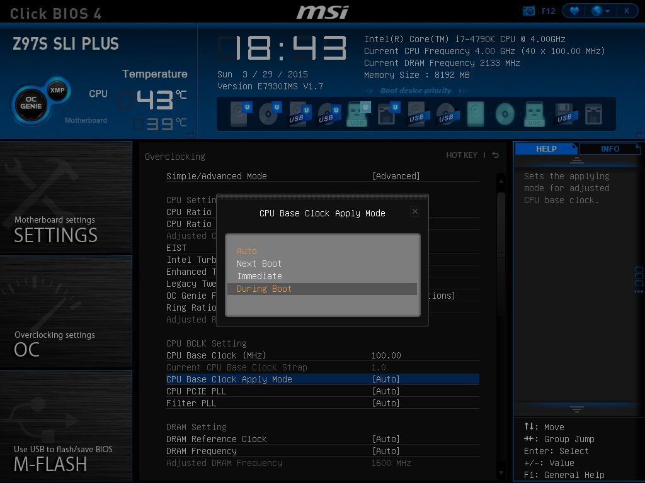Select the UEFI hard disk boot device icon

tap(240, 114)
